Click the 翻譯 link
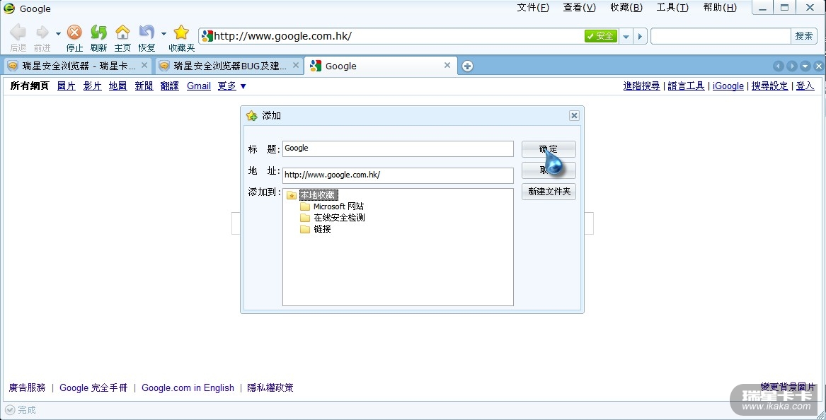Image resolution: width=826 pixels, height=420 pixels. tap(170, 86)
